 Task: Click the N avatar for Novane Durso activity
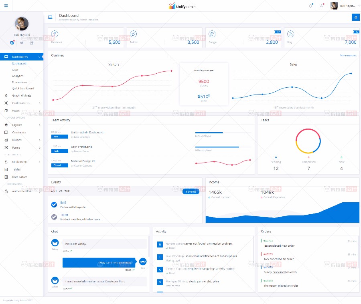[160, 245]
